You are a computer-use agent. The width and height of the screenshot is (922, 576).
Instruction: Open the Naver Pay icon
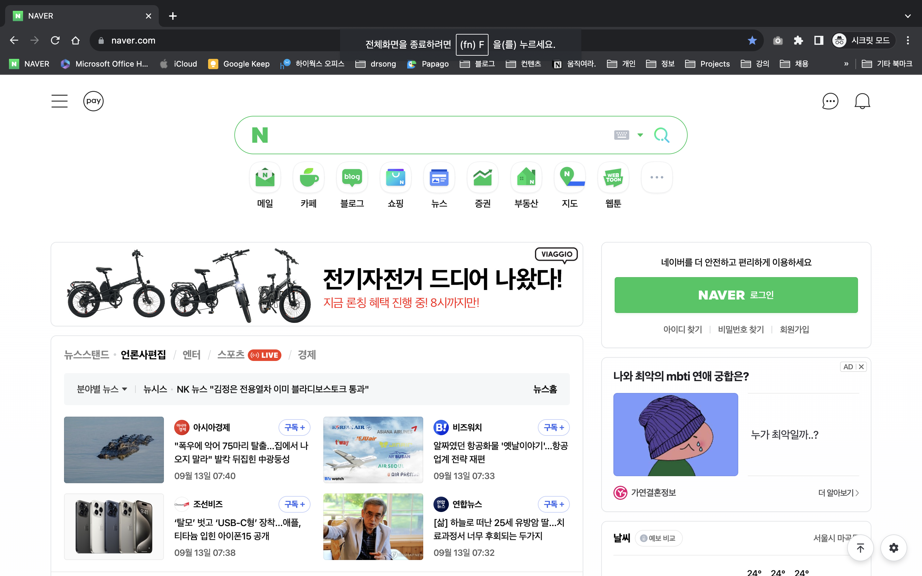tap(93, 101)
